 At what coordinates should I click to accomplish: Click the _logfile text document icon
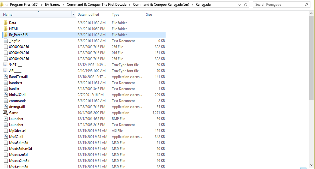click(6, 41)
